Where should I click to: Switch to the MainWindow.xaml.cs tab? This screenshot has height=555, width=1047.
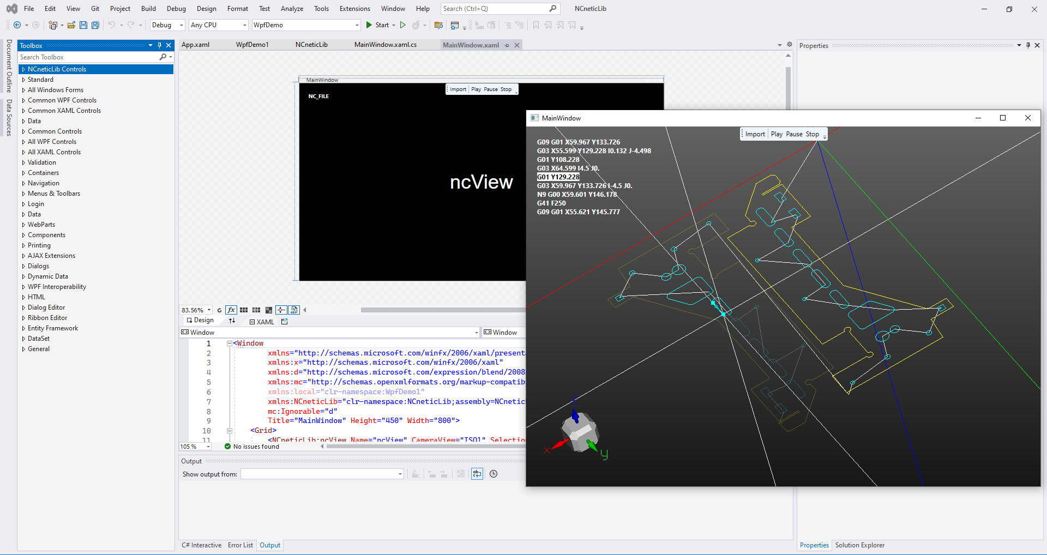(x=386, y=45)
